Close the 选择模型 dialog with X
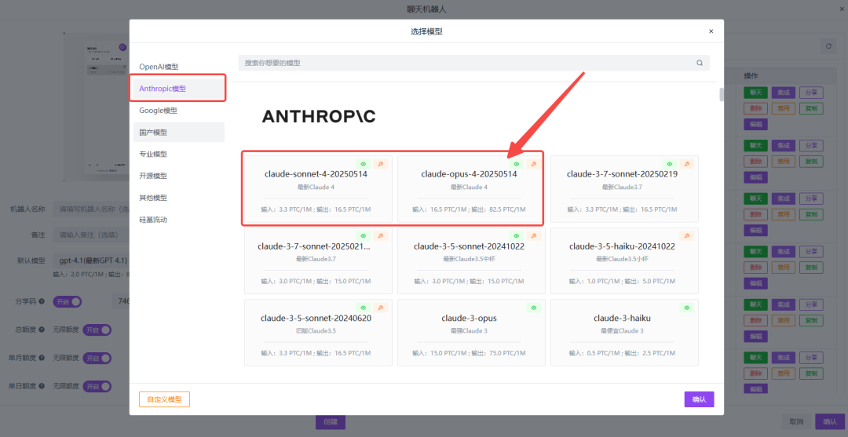Viewport: 848px width, 437px height. 711,31
